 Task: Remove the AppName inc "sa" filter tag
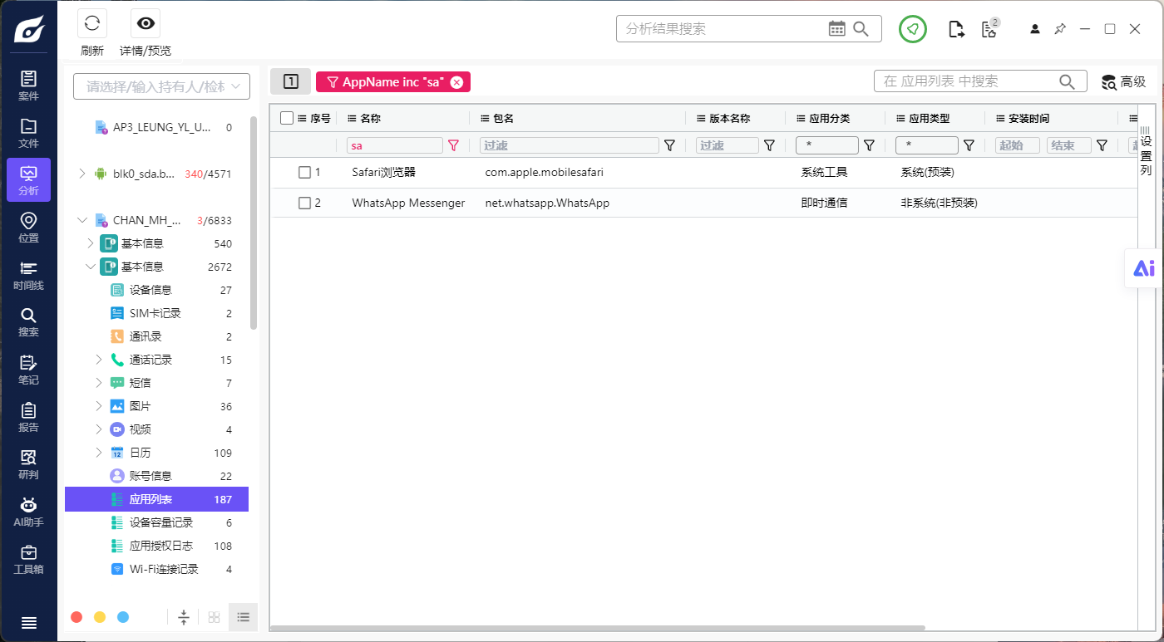pos(456,82)
